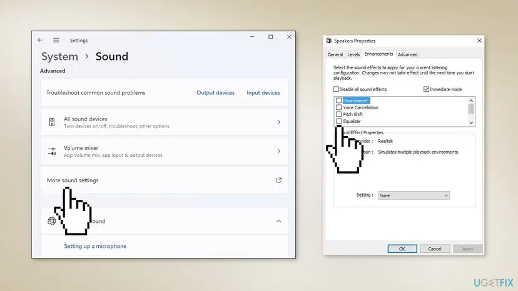This screenshot has width=518, height=291.
Task: Click the effects list scrollbar thumb
Action: (x=471, y=109)
